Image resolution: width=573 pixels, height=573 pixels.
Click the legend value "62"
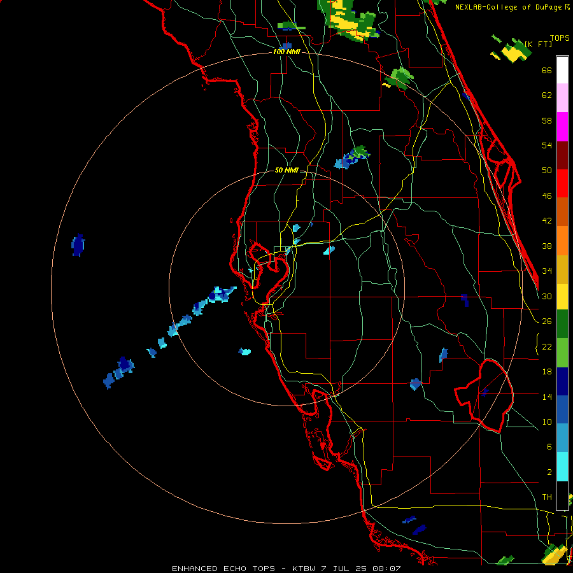[547, 95]
